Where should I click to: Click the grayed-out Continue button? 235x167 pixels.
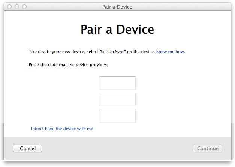click(207, 148)
